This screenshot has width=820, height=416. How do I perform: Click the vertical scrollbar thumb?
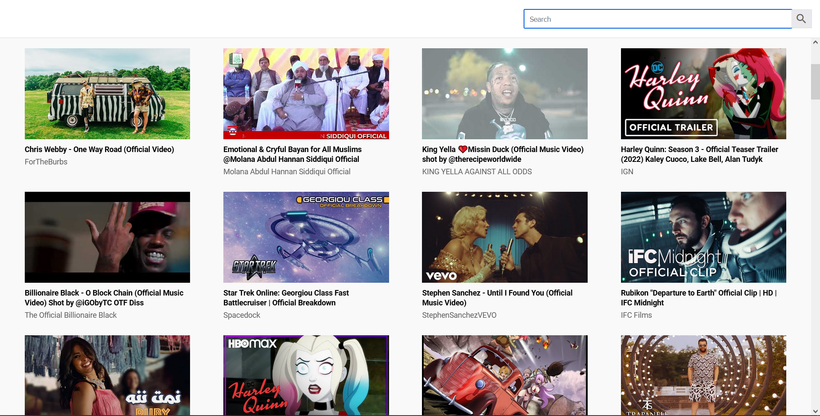815,82
